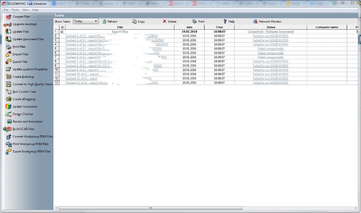Click the horizontal scrollbar thumb

tap(150, 208)
